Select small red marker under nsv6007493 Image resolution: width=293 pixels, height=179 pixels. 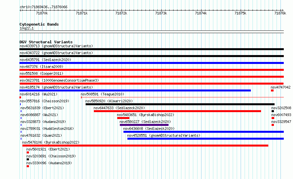click(273, 118)
